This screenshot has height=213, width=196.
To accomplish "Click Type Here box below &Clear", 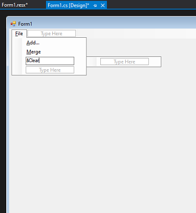I will pyautogui.click(x=50, y=70).
